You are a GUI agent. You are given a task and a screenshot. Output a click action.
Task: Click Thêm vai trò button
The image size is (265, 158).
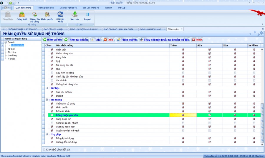52,40
